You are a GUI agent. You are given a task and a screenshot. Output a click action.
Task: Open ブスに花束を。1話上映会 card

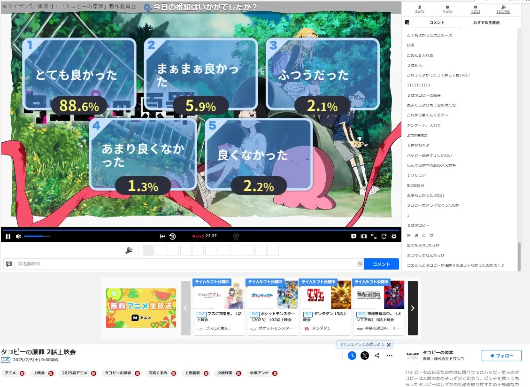(219, 307)
